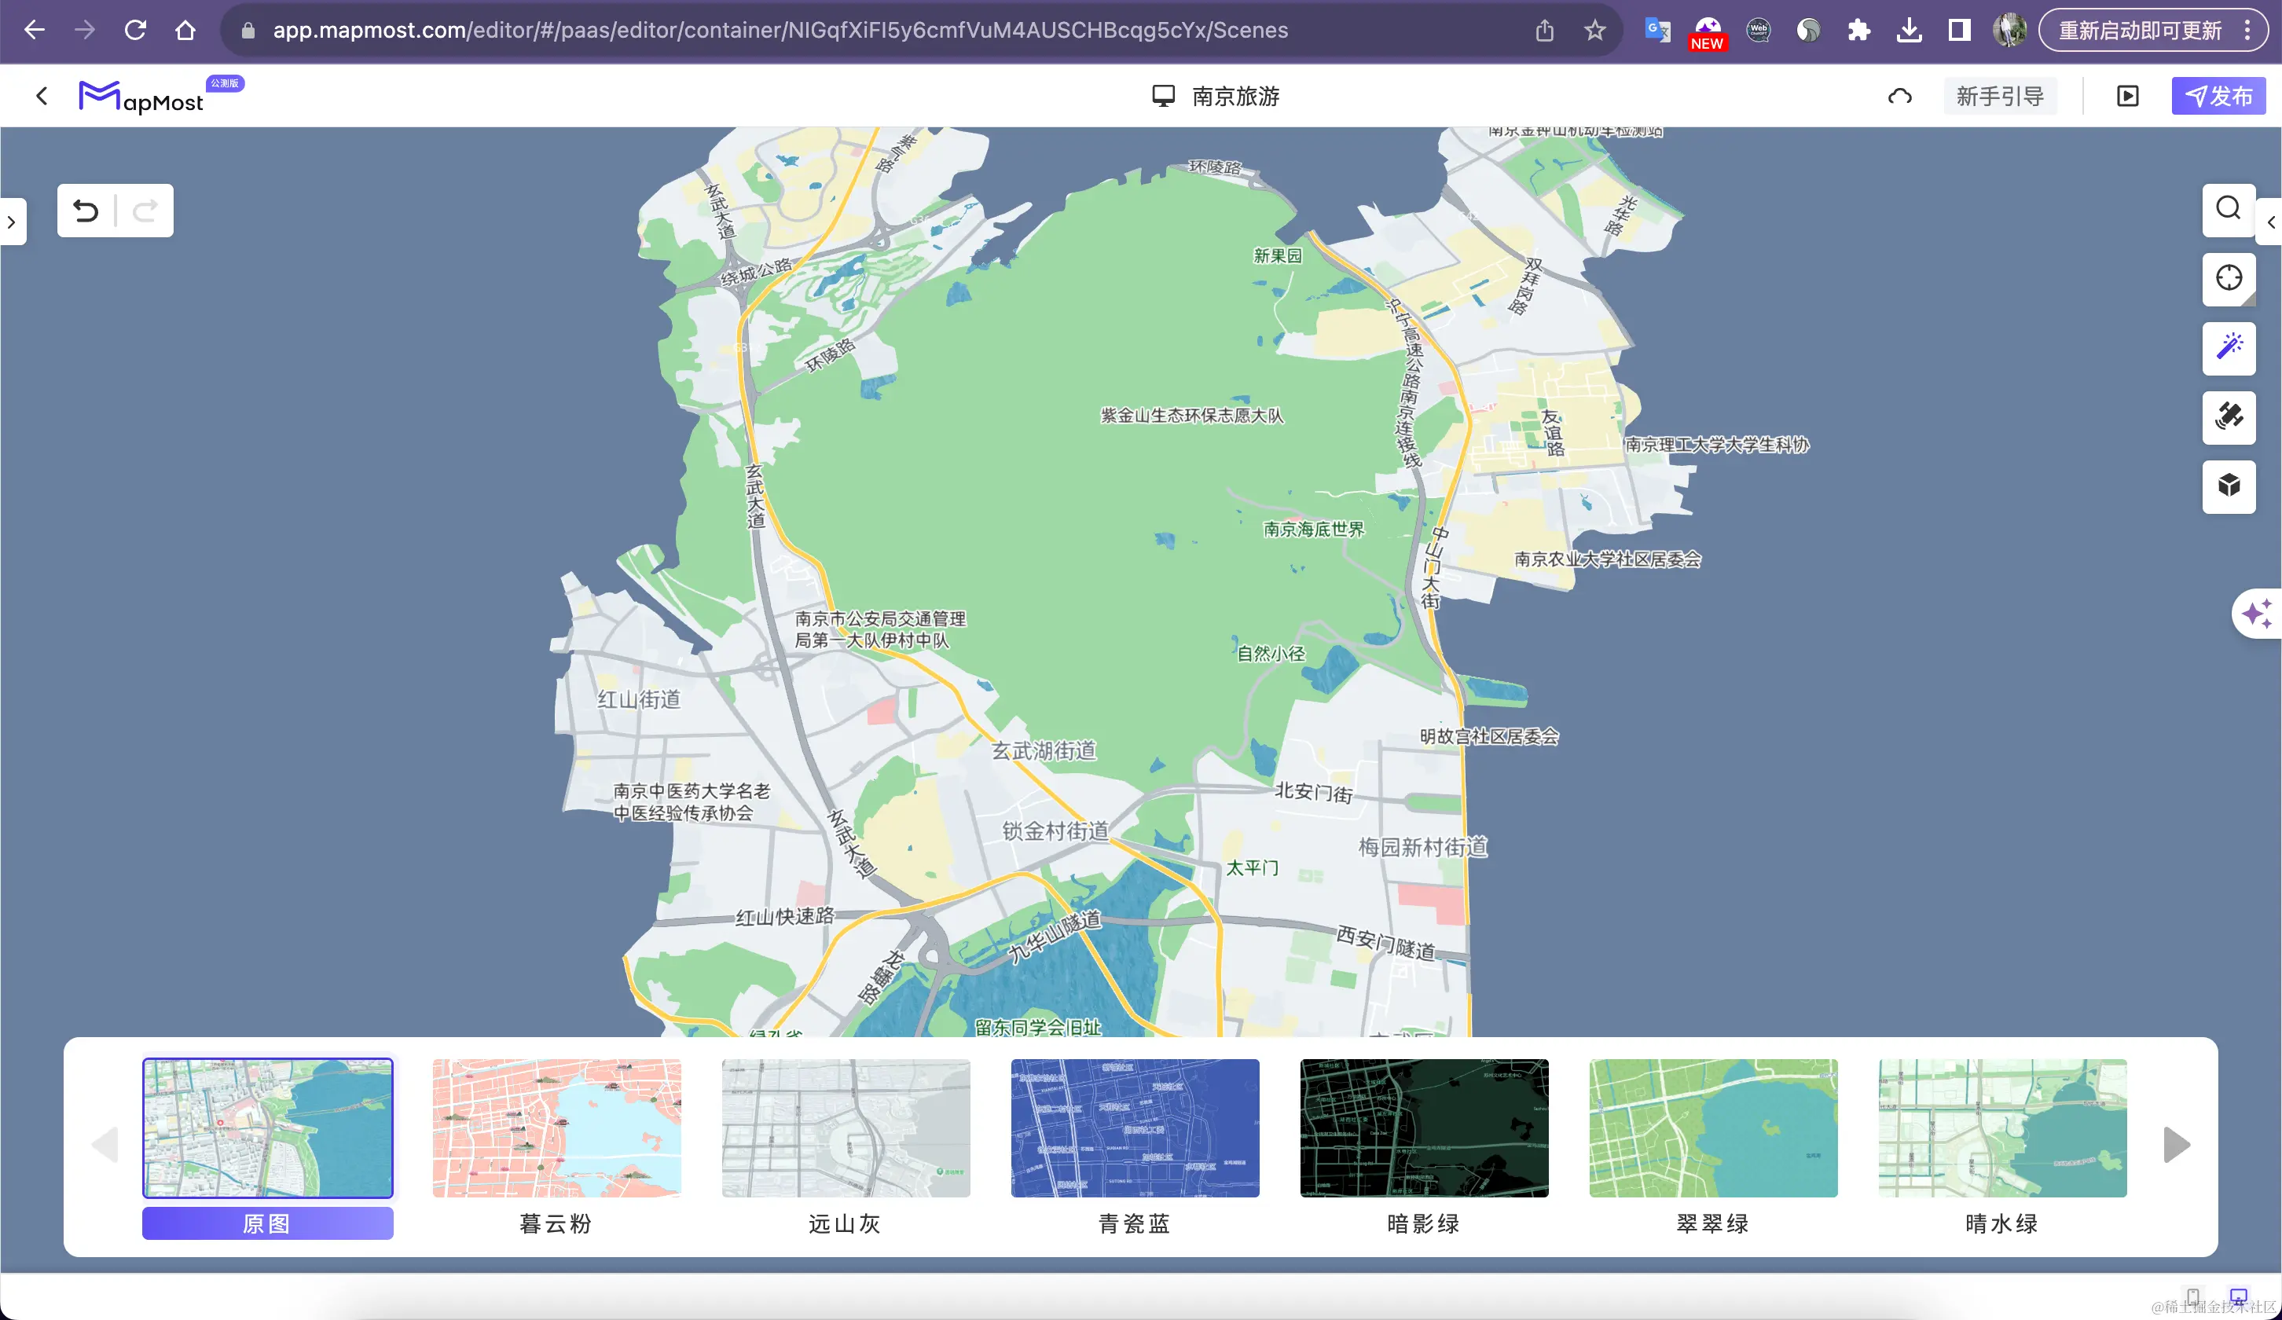
Task: Undo the last action
Action: pyautogui.click(x=86, y=211)
